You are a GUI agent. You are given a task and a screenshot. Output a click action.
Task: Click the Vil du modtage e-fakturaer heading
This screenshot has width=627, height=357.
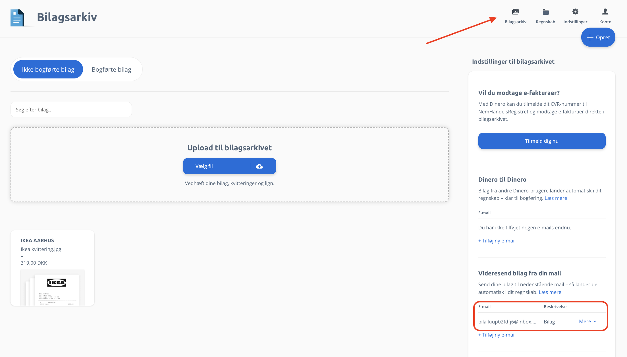[519, 93]
